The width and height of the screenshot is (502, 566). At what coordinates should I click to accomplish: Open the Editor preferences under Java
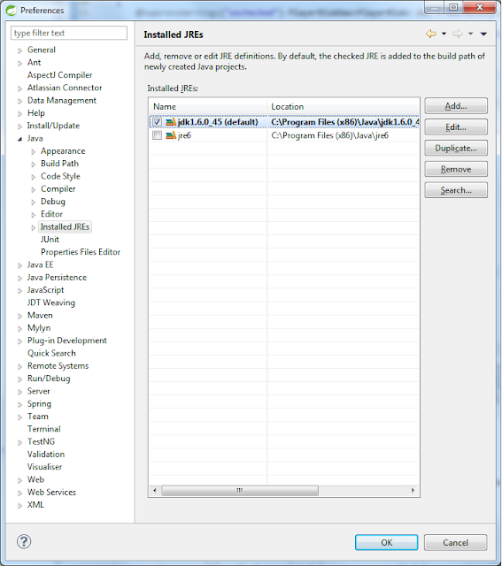51,214
